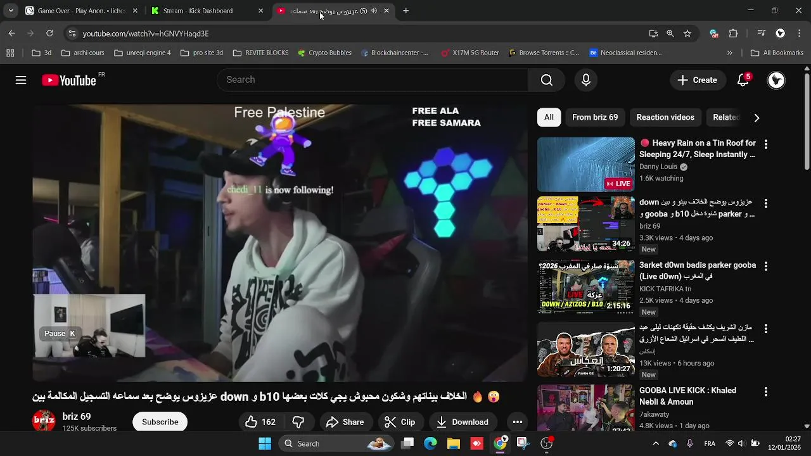Screen dimensions: 811x456
Task: Select Reaction videos chip
Action: (x=665, y=117)
